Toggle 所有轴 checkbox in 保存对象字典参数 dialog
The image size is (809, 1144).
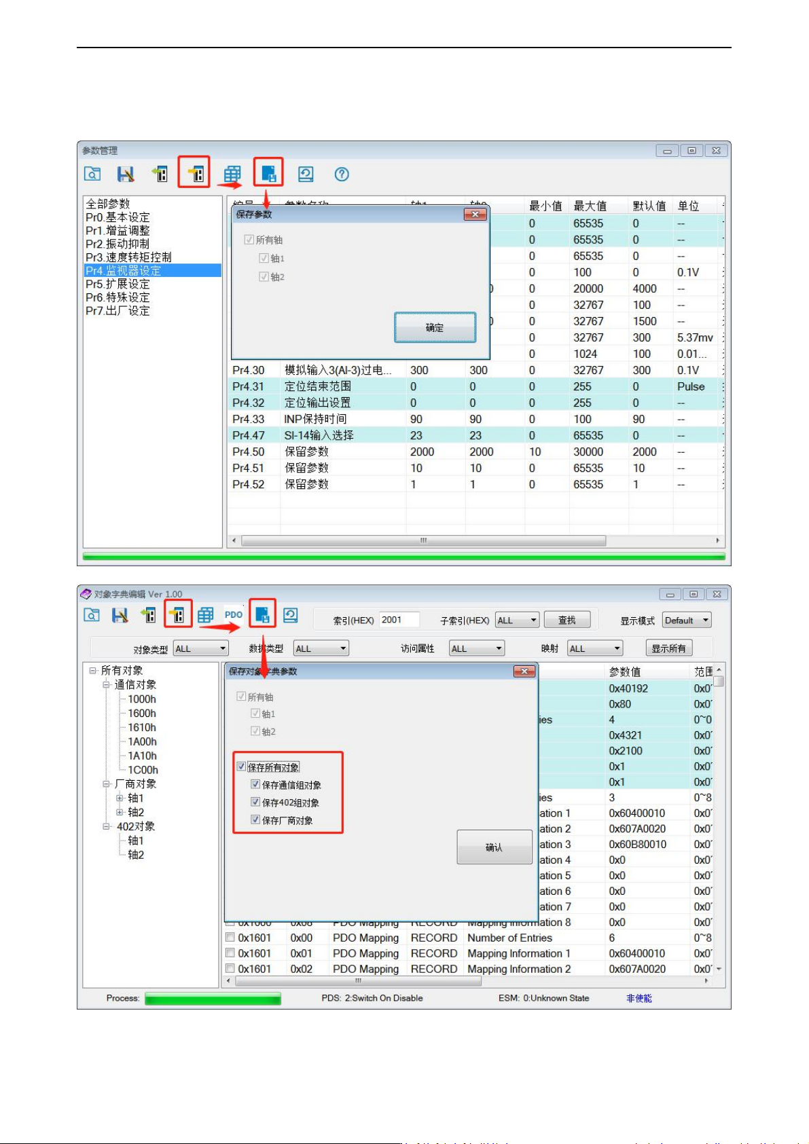click(240, 697)
